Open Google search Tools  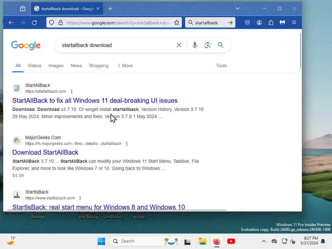(221, 65)
